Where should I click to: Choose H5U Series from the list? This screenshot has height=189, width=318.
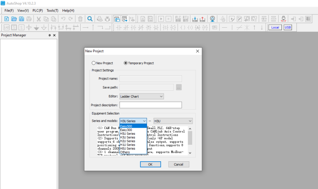pyautogui.click(x=133, y=134)
